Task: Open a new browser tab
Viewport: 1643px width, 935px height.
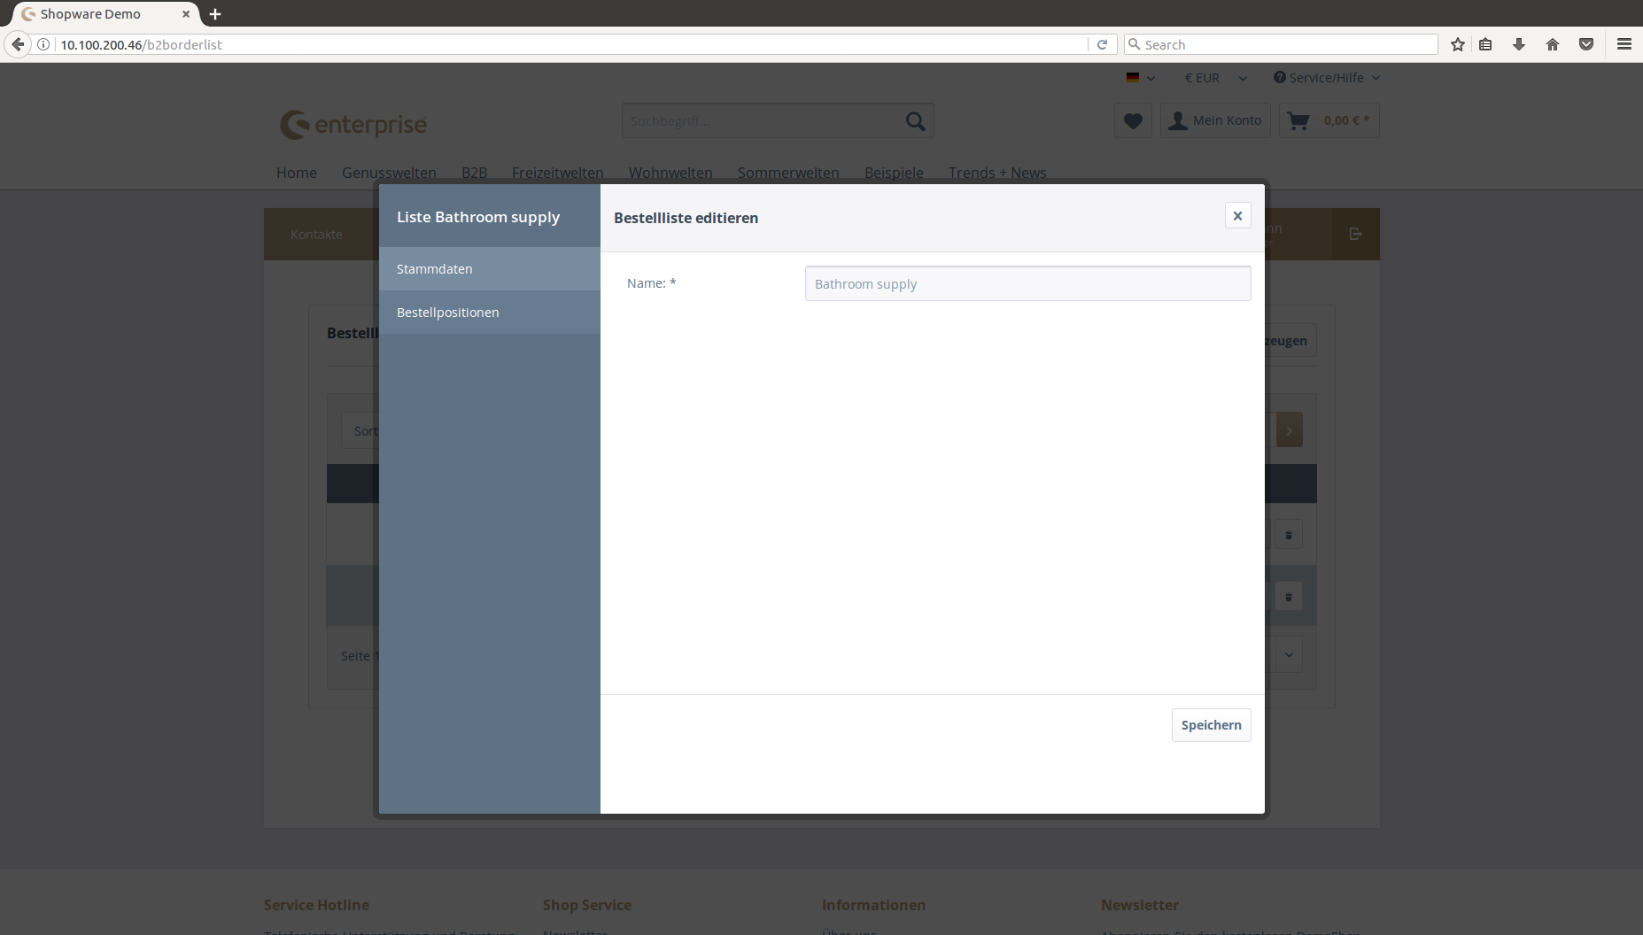Action: (215, 14)
